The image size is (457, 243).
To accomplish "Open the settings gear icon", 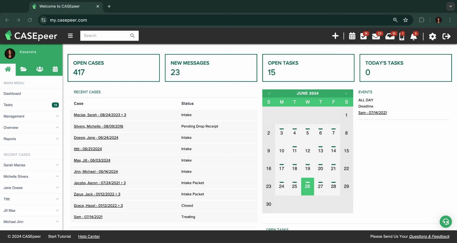I will click(x=432, y=36).
